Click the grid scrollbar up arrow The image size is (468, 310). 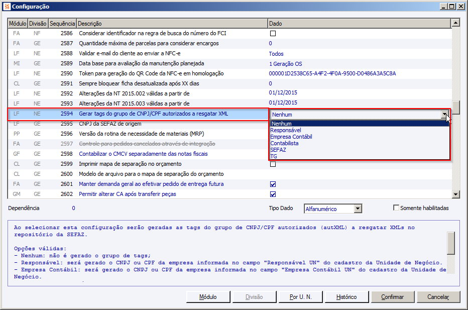click(455, 23)
